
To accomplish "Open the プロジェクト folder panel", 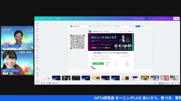I will pyautogui.click(x=37, y=57).
